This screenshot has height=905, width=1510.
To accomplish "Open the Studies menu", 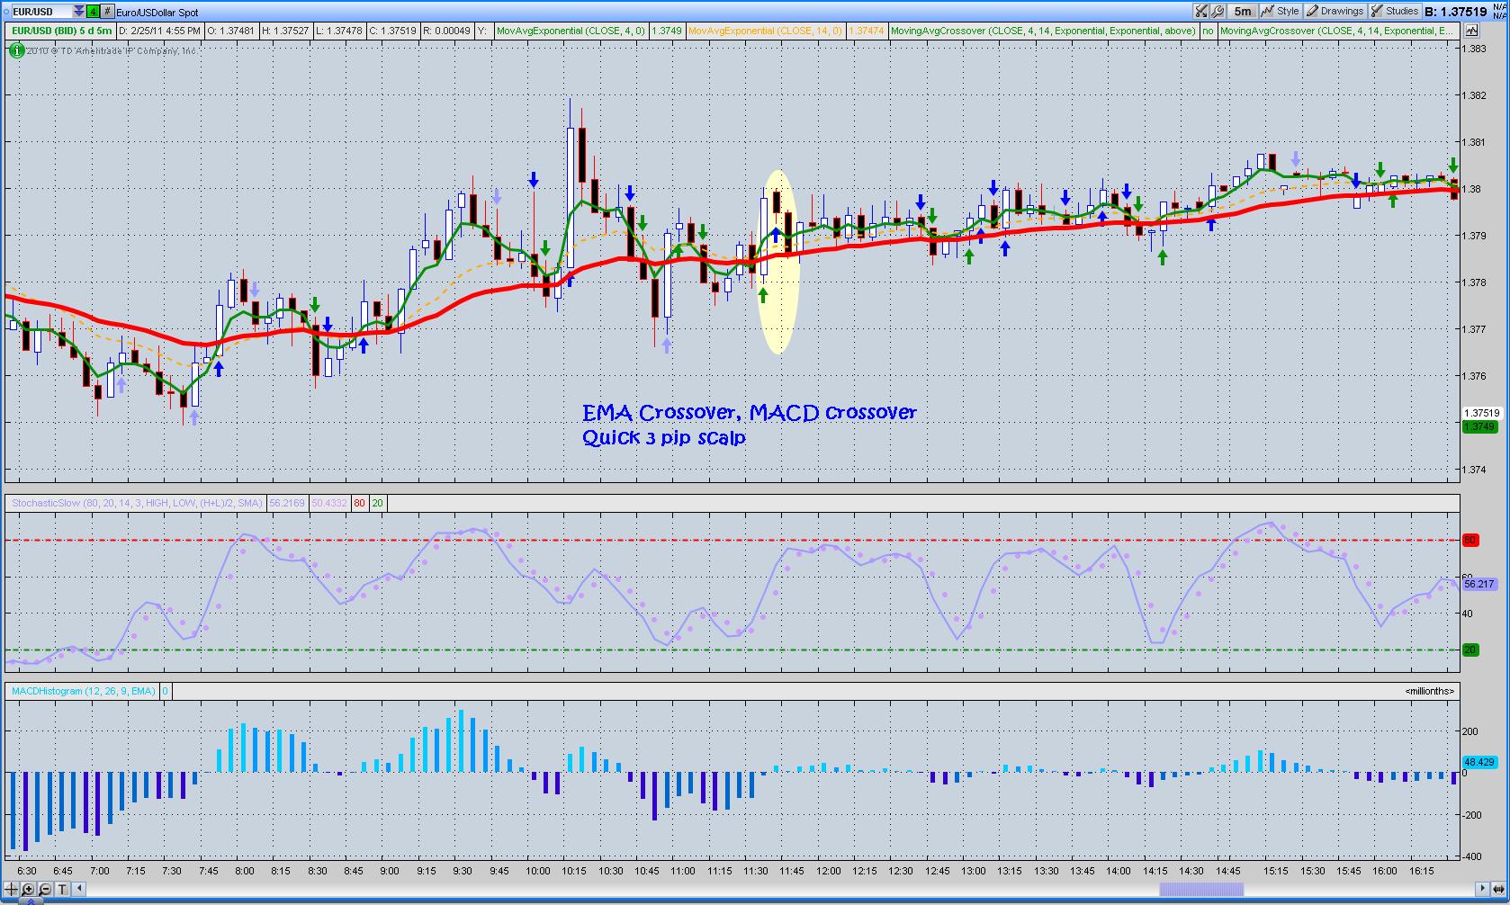I will (1394, 11).
